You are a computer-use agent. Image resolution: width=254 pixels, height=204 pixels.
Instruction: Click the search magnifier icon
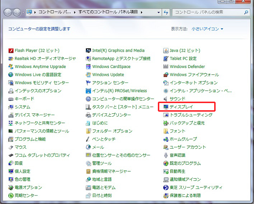[x=246, y=12]
